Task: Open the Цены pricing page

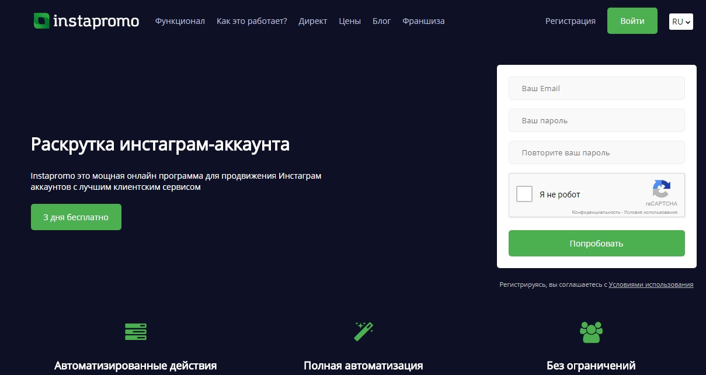Action: pyautogui.click(x=350, y=21)
